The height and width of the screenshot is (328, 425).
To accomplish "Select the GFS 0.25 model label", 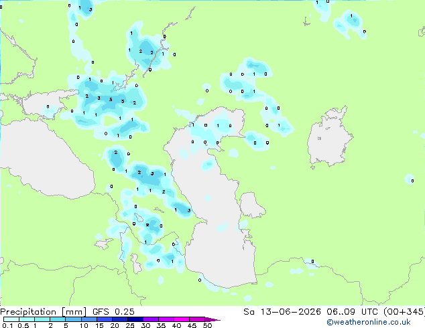I will coord(113,312).
